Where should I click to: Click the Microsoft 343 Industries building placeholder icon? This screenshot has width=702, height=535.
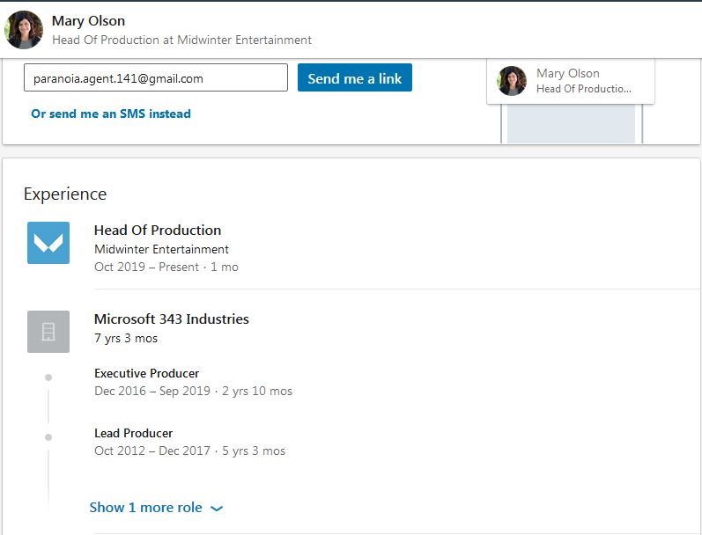coord(48,332)
